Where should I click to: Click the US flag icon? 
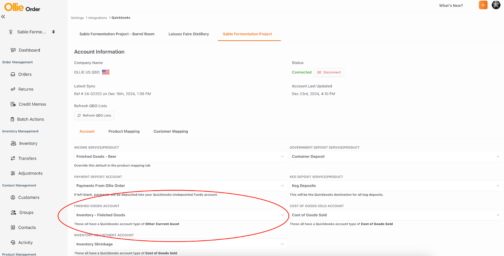click(x=106, y=72)
